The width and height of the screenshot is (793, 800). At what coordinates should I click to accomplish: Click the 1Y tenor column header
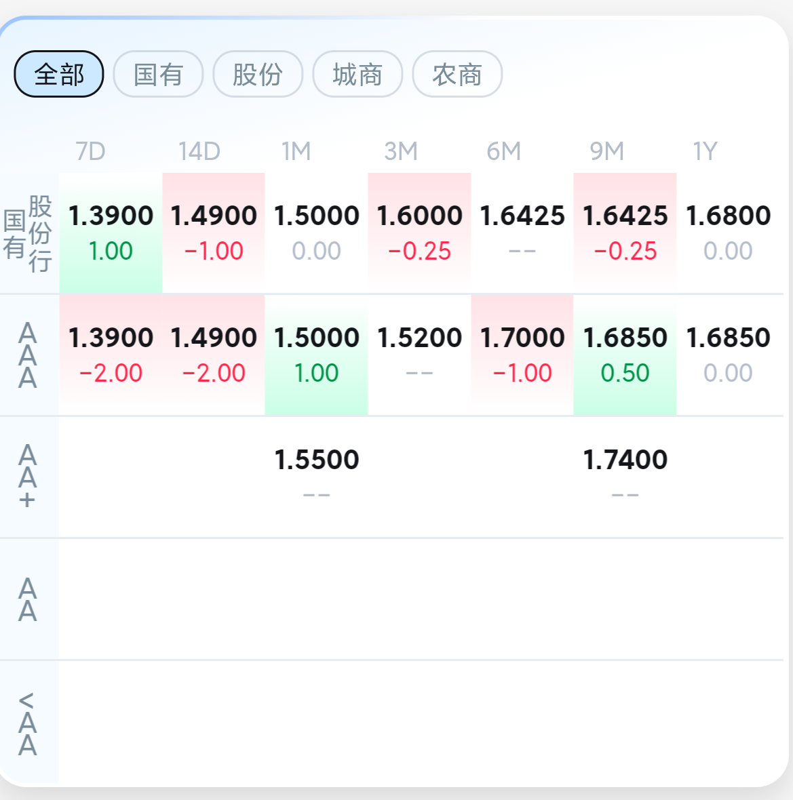tap(705, 151)
